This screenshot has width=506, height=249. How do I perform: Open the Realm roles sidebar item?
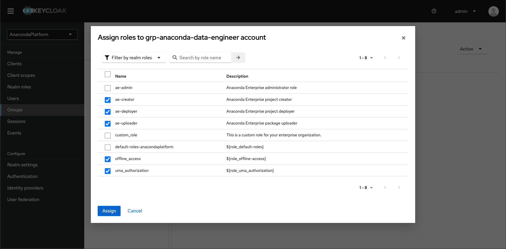pyautogui.click(x=19, y=87)
